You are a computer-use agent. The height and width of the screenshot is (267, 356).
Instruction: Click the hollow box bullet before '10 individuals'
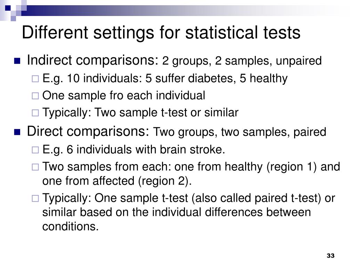pos(35,79)
